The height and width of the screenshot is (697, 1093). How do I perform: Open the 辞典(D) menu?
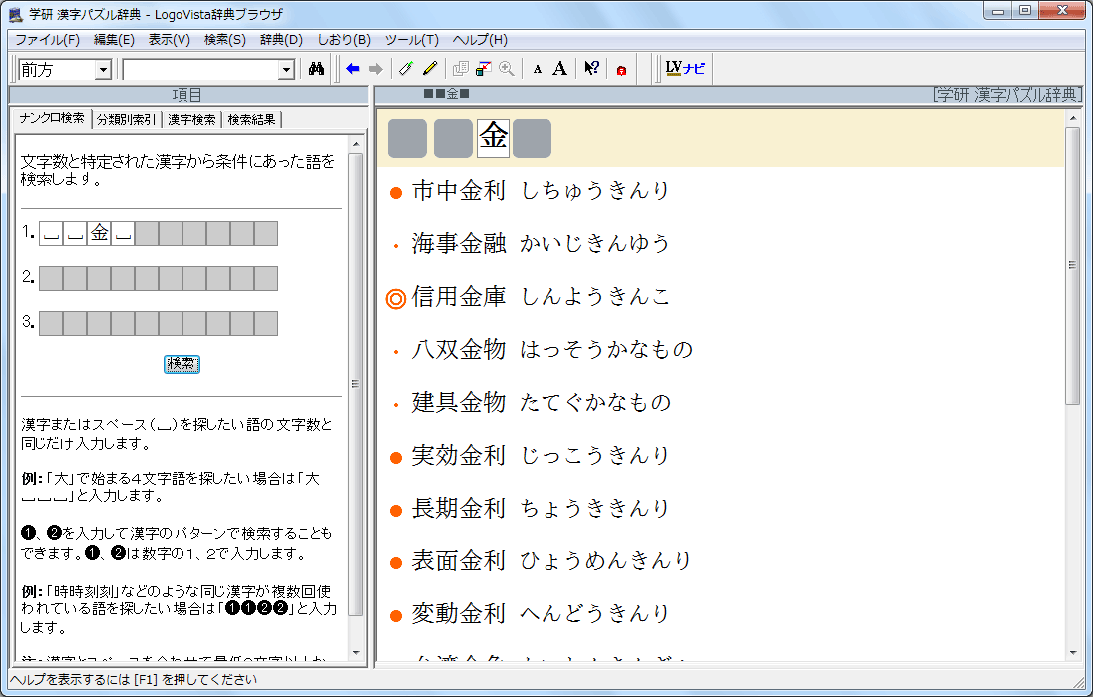click(281, 40)
